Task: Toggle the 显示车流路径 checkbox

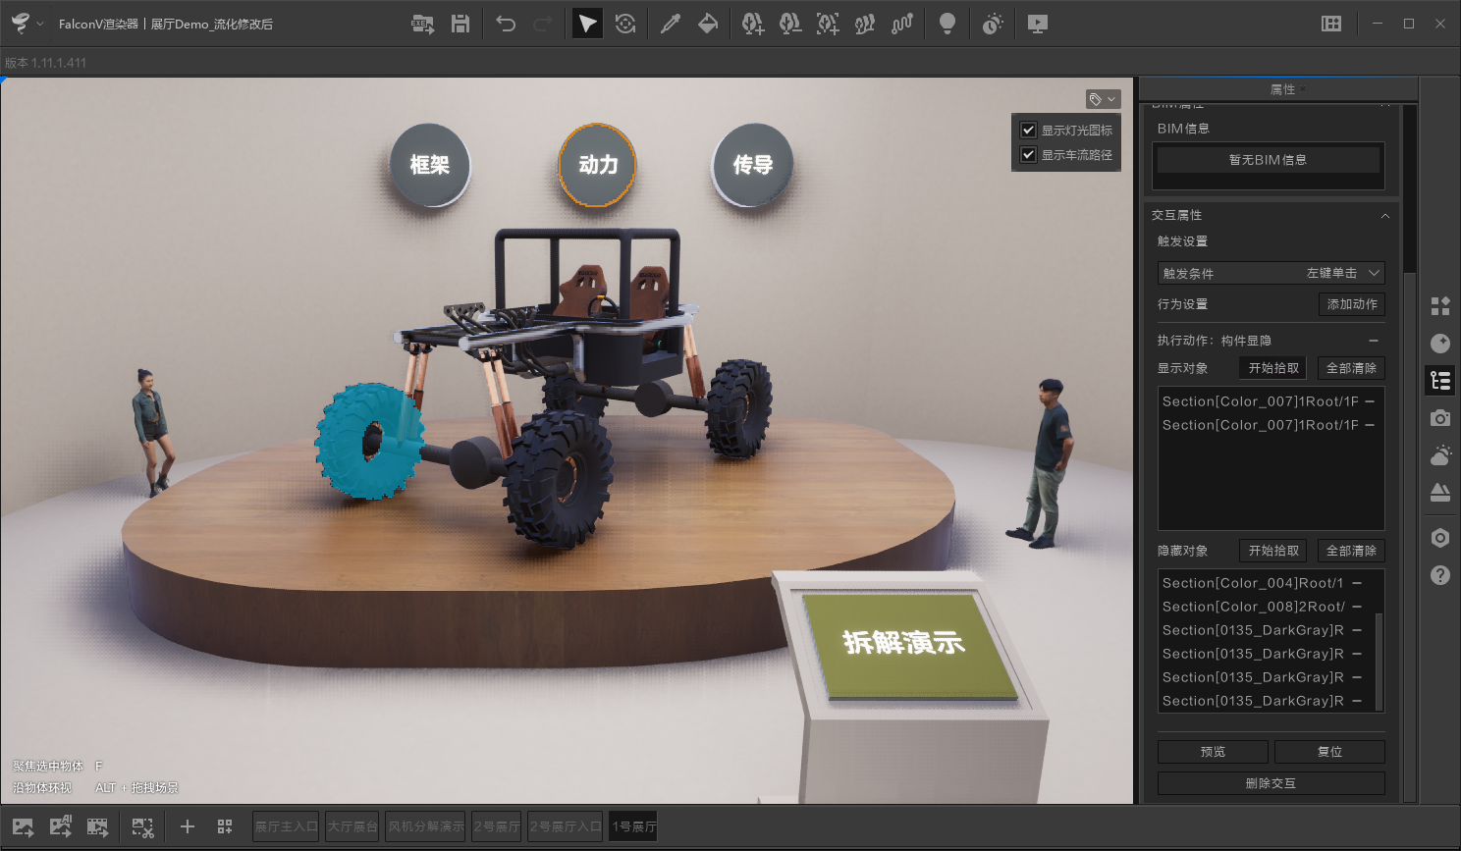Action: point(1028,155)
